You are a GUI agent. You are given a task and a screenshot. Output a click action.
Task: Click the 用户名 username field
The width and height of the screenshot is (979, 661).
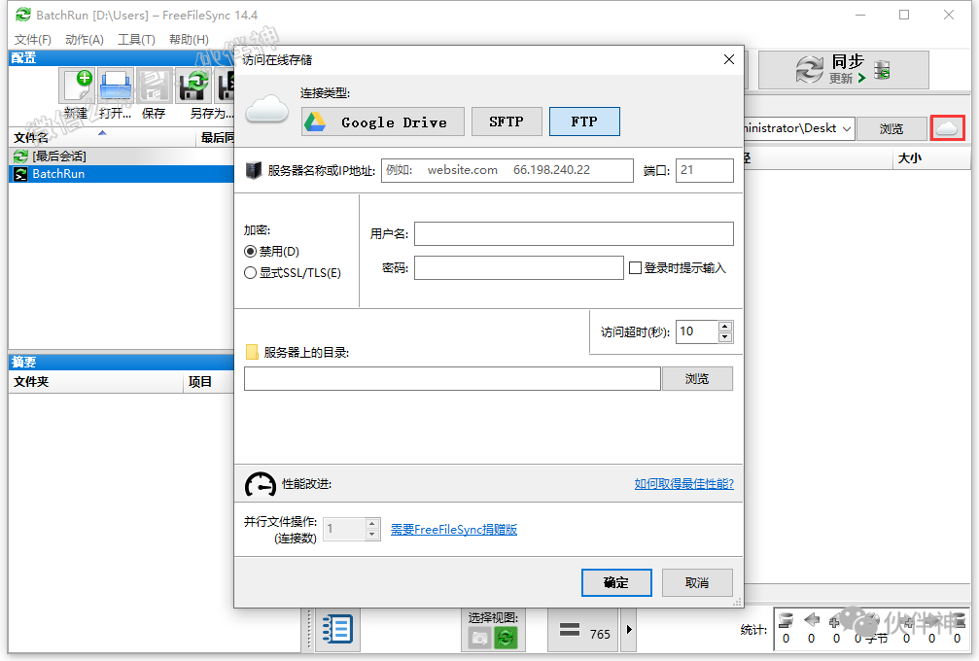click(x=574, y=234)
